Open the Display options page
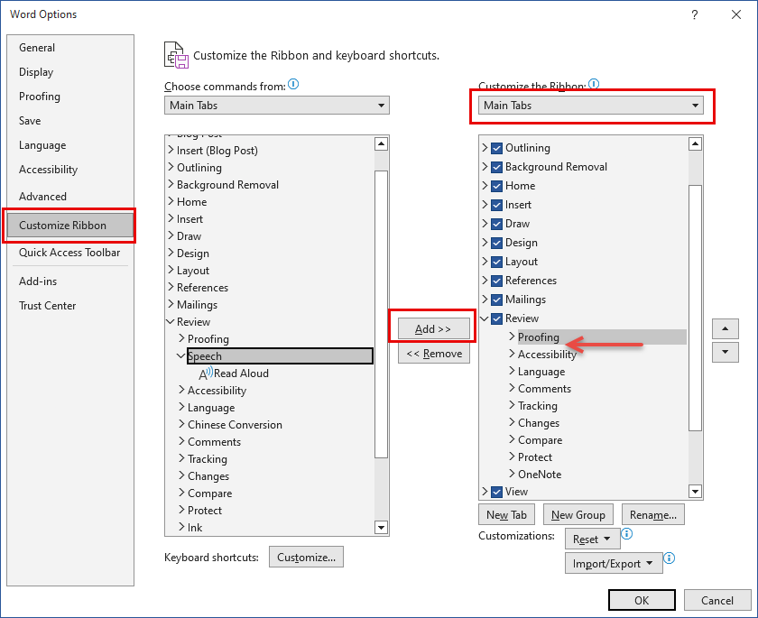Viewport: 758px width, 618px height. [36, 71]
